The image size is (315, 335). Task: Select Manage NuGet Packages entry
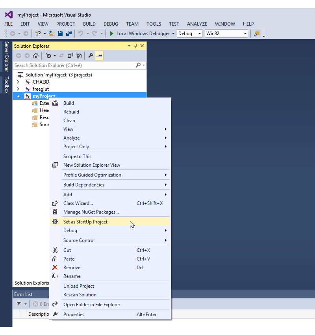click(x=110, y=212)
